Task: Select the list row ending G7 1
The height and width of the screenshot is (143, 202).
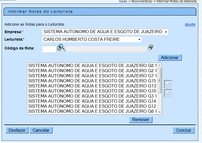Action: coord(92,76)
